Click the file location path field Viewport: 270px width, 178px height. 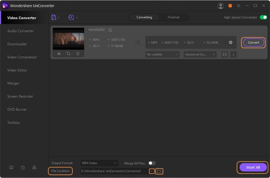pyautogui.click(x=114, y=171)
